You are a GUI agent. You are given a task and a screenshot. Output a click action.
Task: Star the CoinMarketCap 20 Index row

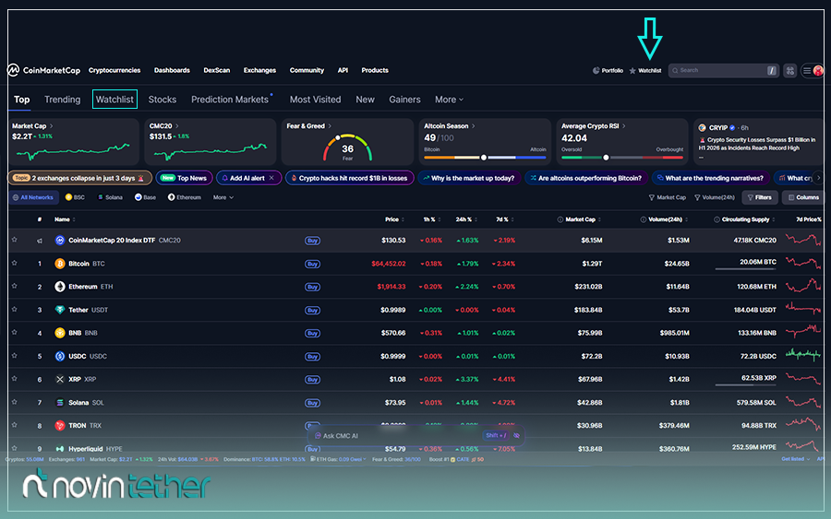point(14,240)
